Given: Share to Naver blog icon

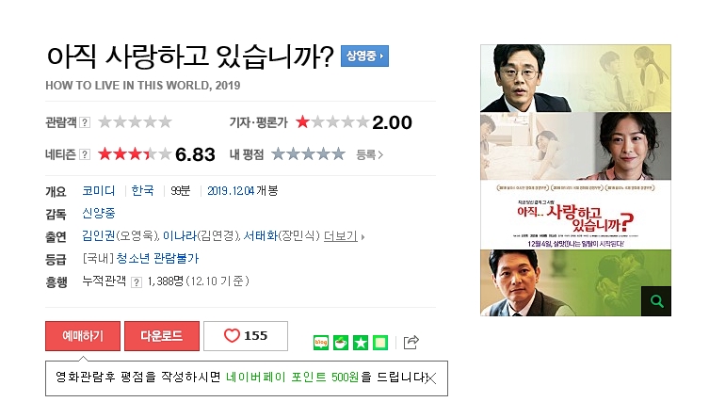Looking at the screenshot, I should click(x=321, y=343).
